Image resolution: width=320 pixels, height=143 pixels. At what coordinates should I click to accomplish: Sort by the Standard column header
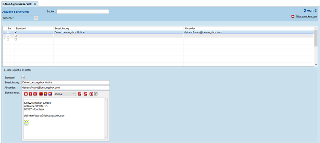[x=34, y=28]
